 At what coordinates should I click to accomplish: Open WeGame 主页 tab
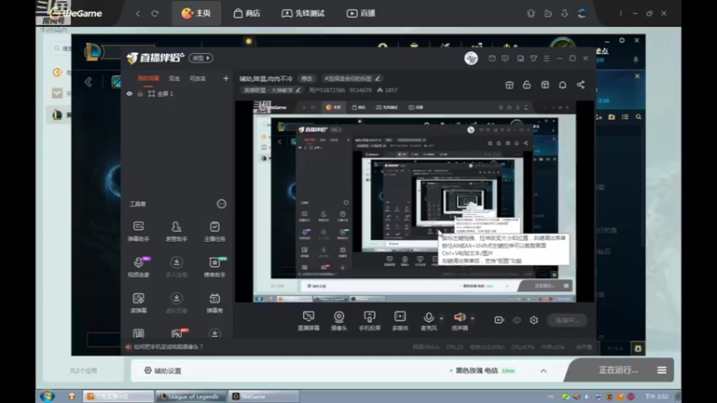click(196, 13)
